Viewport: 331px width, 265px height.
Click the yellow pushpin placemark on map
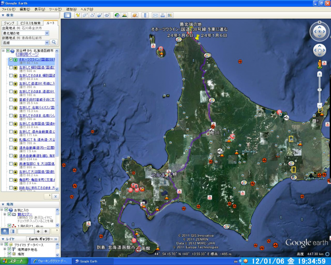[x=198, y=38]
